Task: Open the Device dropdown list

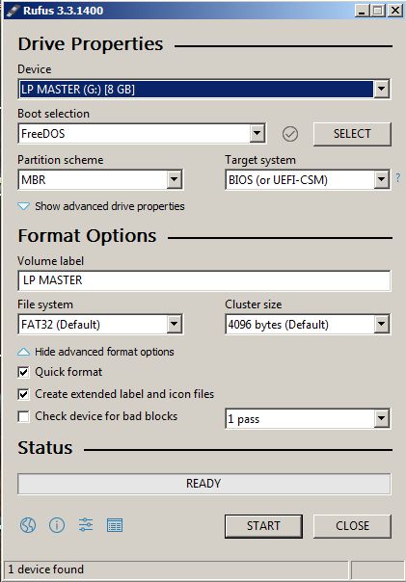Action: point(203,89)
